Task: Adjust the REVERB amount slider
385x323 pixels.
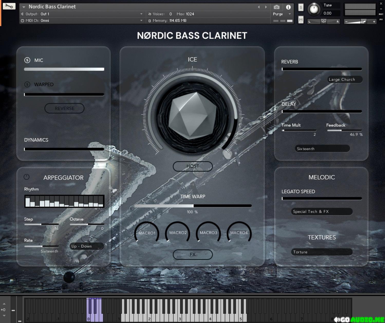Action: click(x=322, y=69)
